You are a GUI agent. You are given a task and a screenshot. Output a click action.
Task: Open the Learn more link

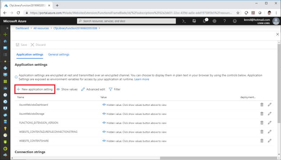pos(142,79)
